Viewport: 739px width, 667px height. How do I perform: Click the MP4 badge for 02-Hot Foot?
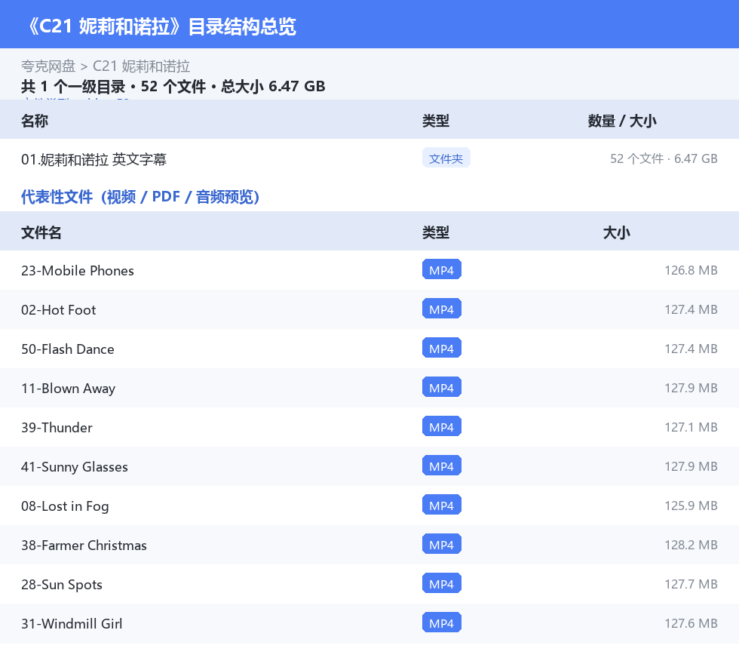click(442, 309)
